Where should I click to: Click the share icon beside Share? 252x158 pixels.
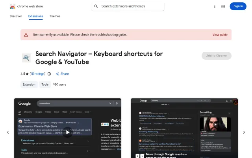[57, 74]
